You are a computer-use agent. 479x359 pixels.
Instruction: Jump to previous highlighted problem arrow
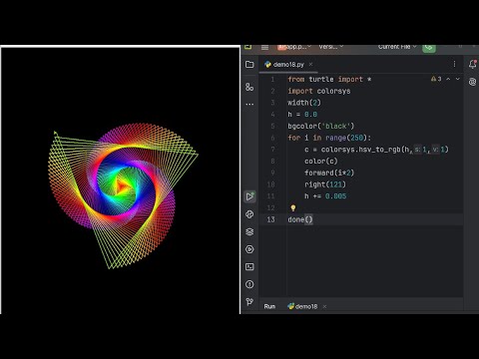point(448,79)
